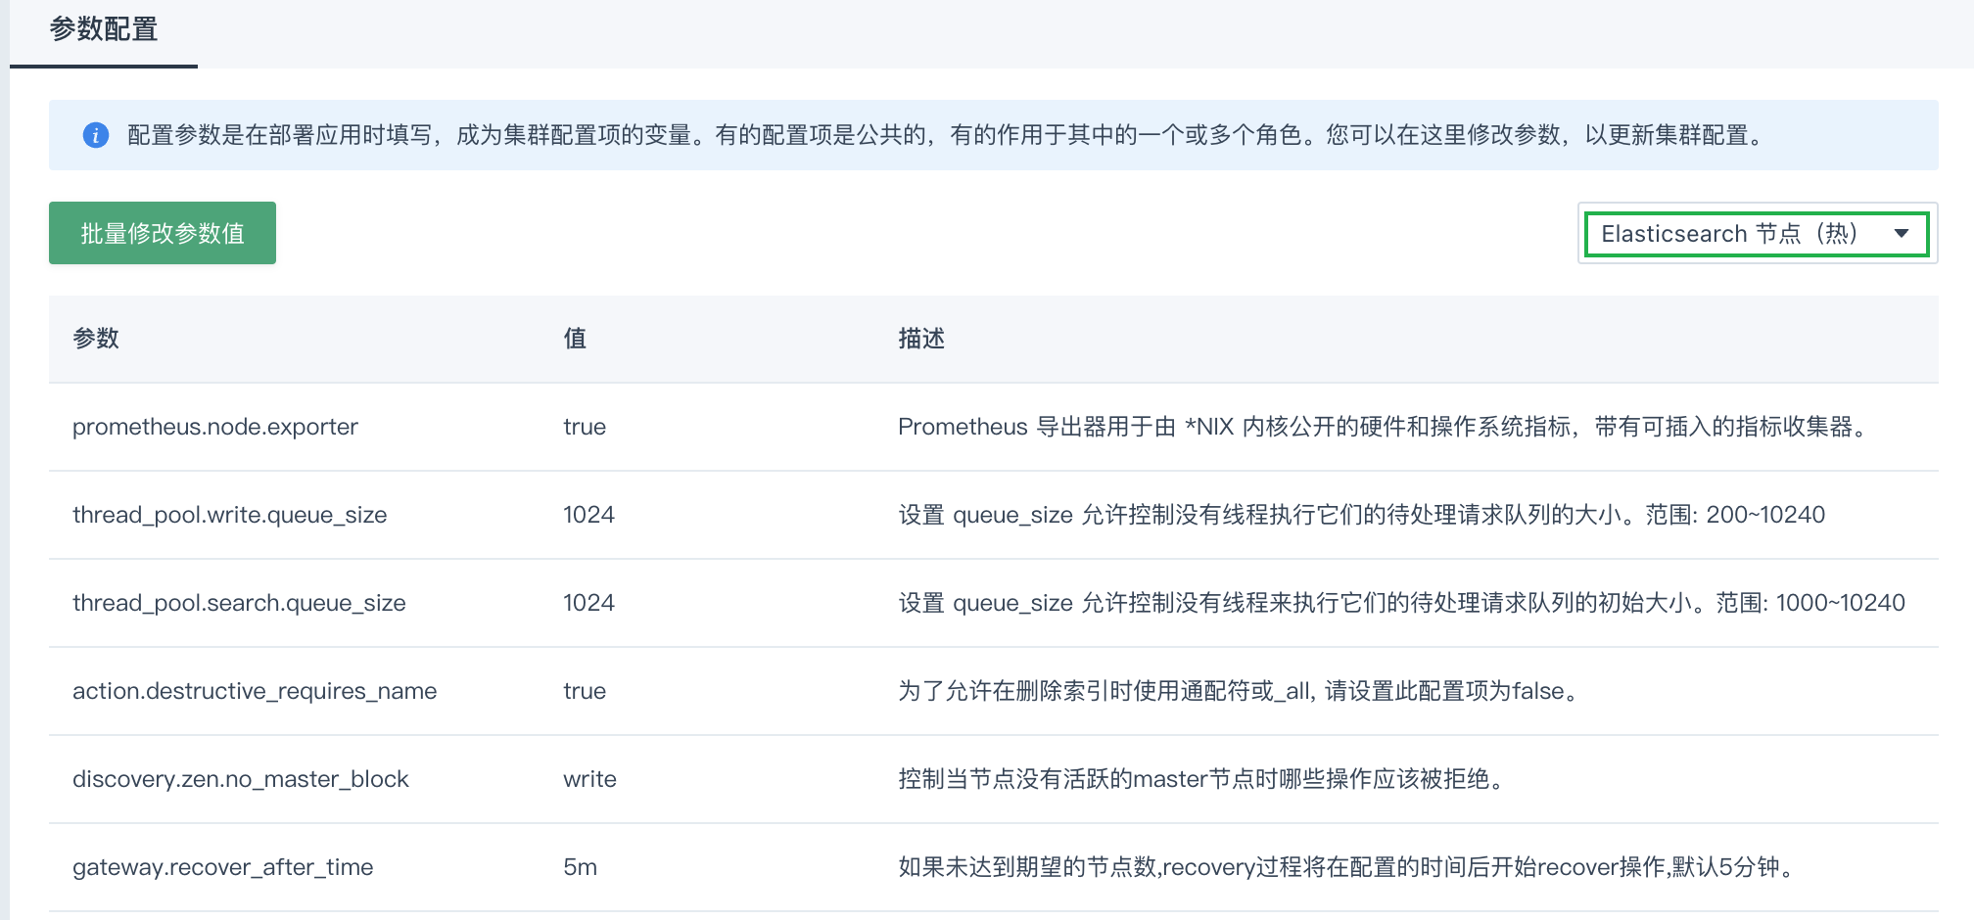Screen dimensions: 1974x920
Task: Click the true value for action.destructive_requires_name
Action: (585, 691)
